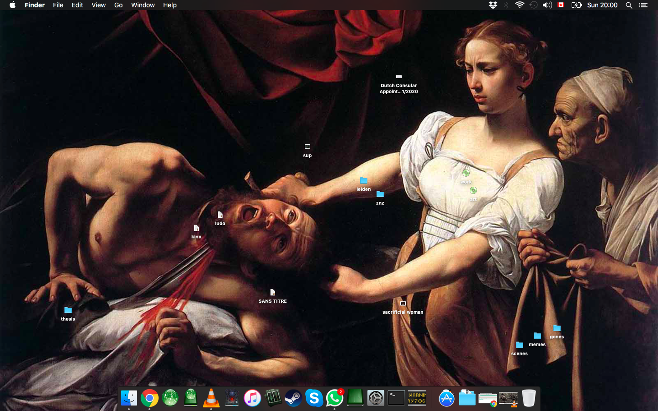This screenshot has height=411, width=658.
Task: Select the sup file on desktop
Action: (x=307, y=151)
